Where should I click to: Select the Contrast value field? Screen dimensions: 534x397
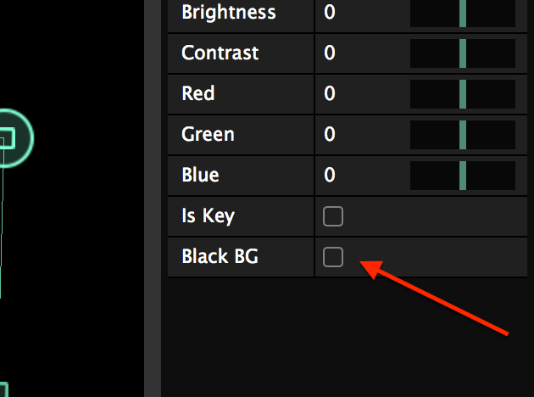[360, 53]
